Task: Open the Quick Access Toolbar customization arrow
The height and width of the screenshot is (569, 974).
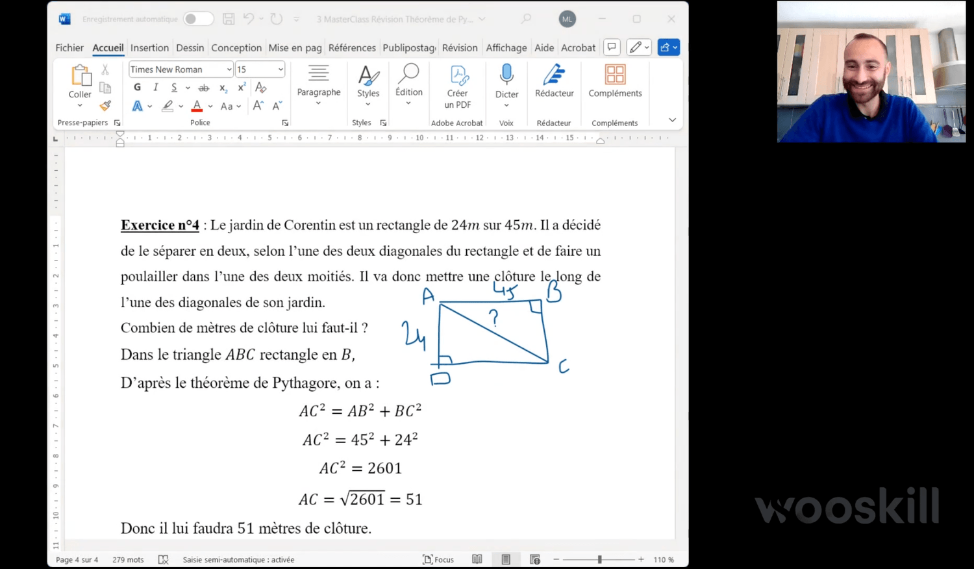Action: click(296, 19)
